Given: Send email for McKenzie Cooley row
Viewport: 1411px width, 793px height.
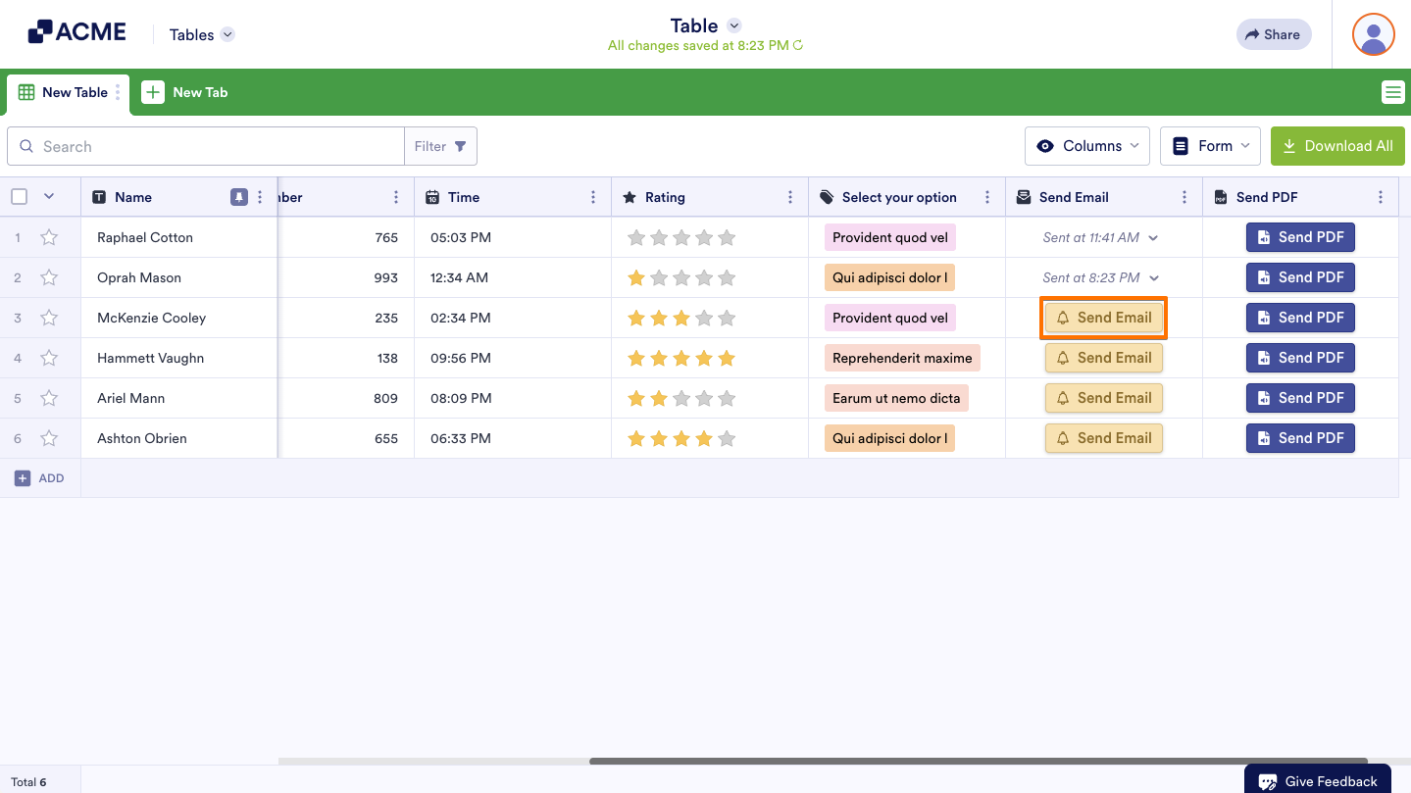Looking at the screenshot, I should pyautogui.click(x=1104, y=318).
